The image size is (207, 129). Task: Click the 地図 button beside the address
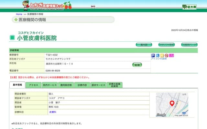pyautogui.click(x=137, y=65)
